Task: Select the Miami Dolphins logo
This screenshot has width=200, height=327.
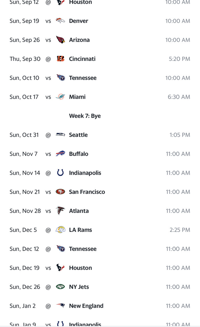Action: pos(60,97)
